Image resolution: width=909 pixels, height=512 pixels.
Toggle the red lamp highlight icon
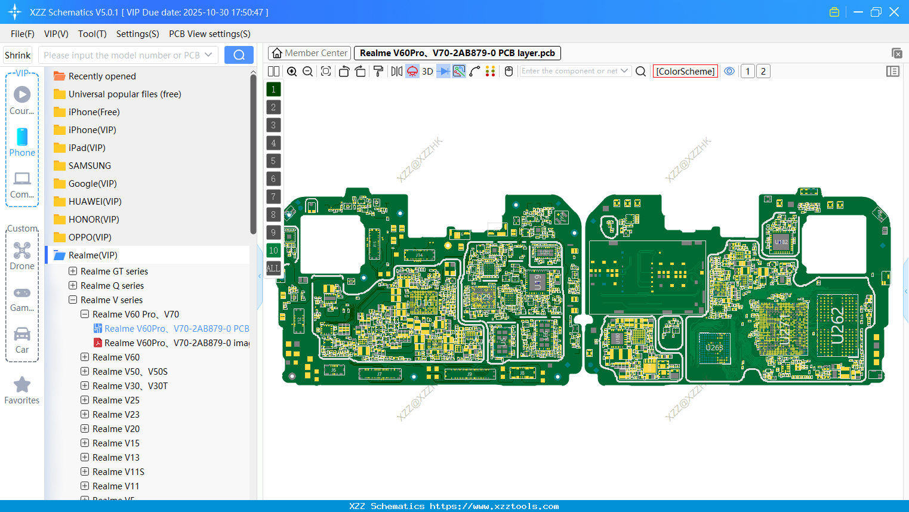click(412, 71)
